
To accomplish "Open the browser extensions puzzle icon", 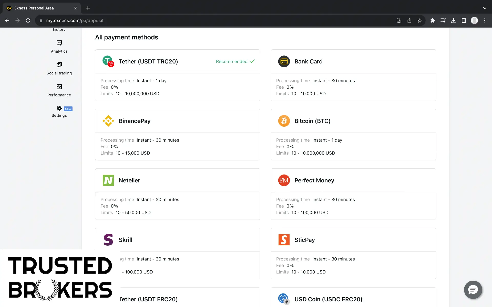I will click(433, 20).
